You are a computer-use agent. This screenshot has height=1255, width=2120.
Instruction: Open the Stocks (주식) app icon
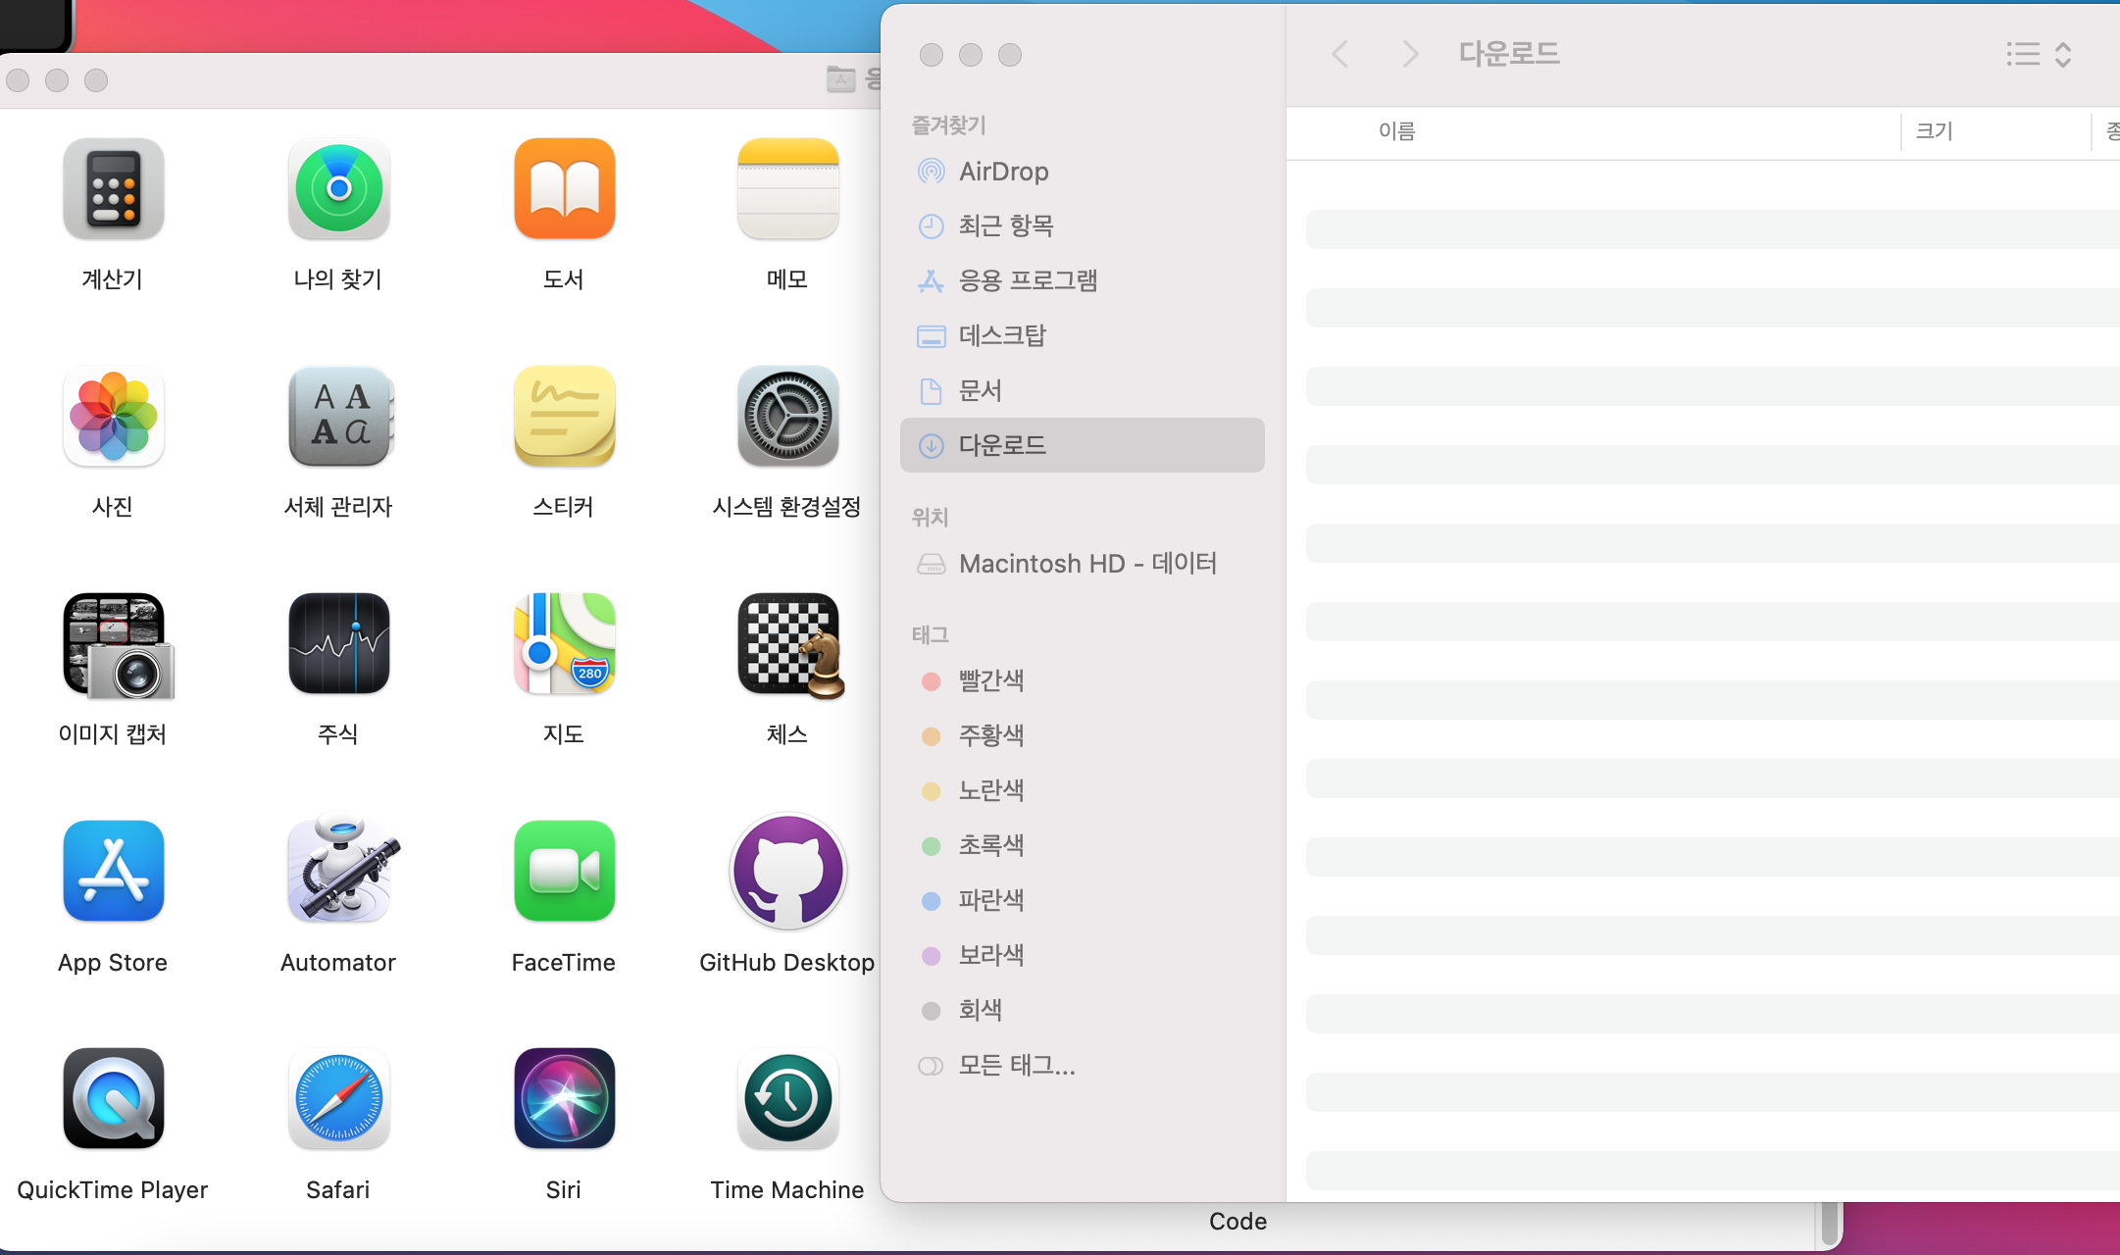click(x=338, y=644)
